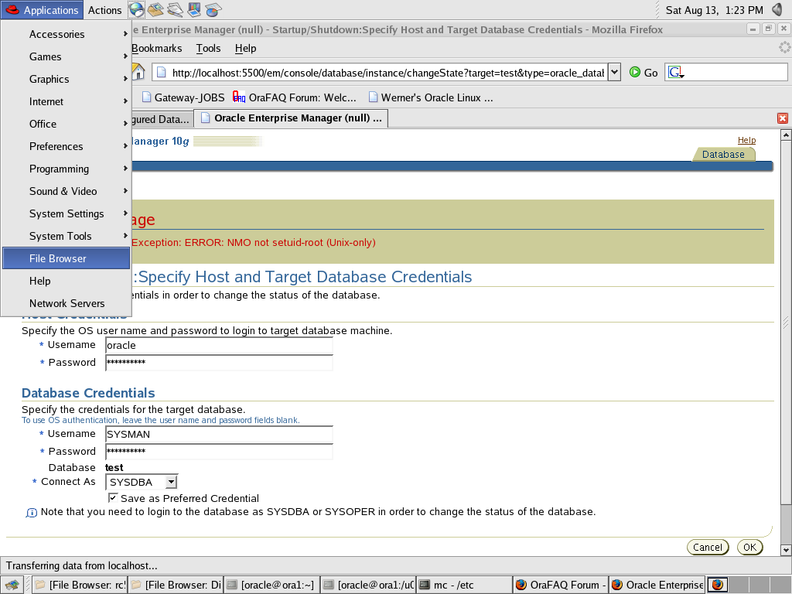Open File Browser from Applications menu
Image resolution: width=792 pixels, height=594 pixels.
tap(67, 258)
